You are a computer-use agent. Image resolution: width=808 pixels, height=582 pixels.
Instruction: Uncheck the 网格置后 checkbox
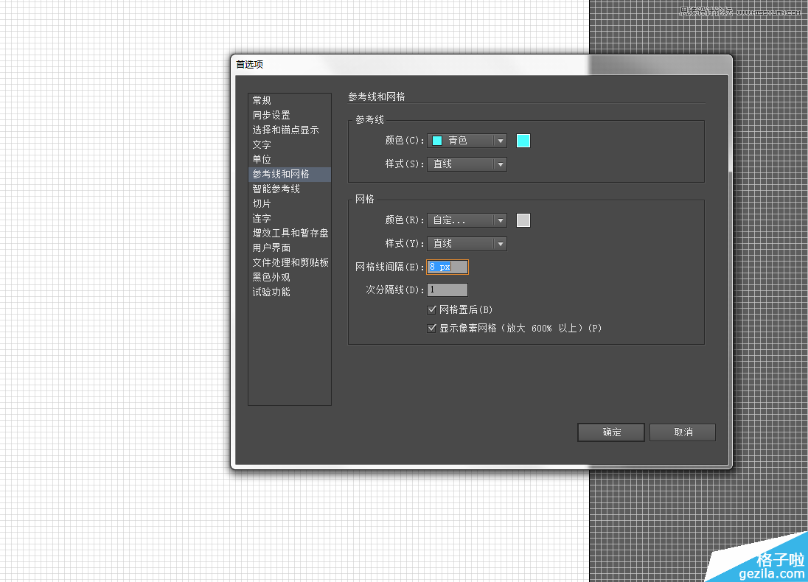click(432, 309)
